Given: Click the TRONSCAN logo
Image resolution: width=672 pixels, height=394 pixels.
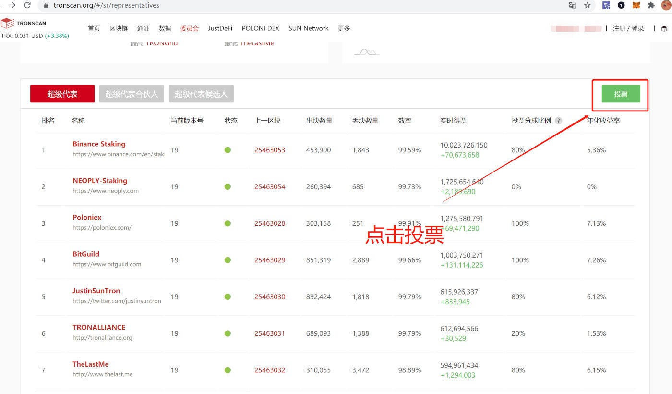Looking at the screenshot, I should click(24, 23).
